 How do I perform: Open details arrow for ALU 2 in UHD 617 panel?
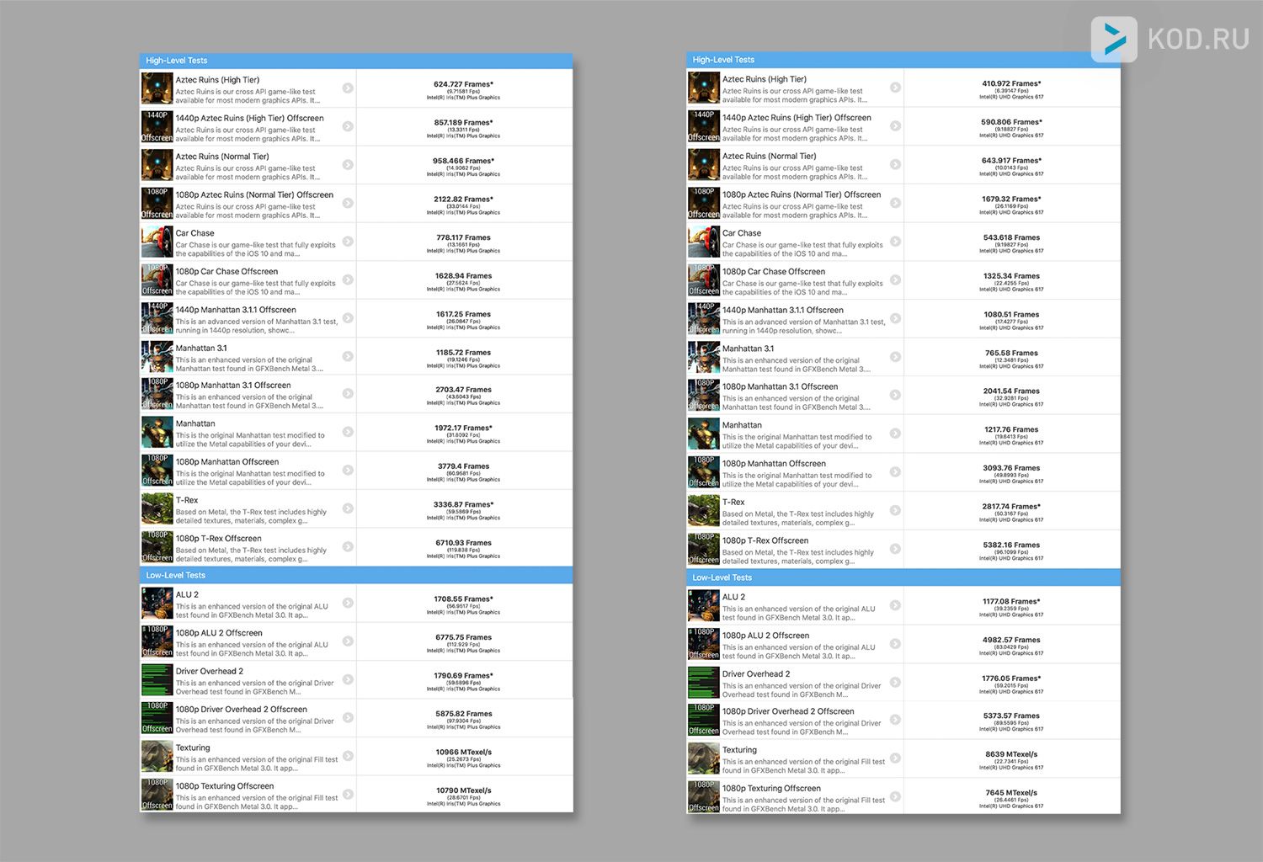tap(895, 605)
